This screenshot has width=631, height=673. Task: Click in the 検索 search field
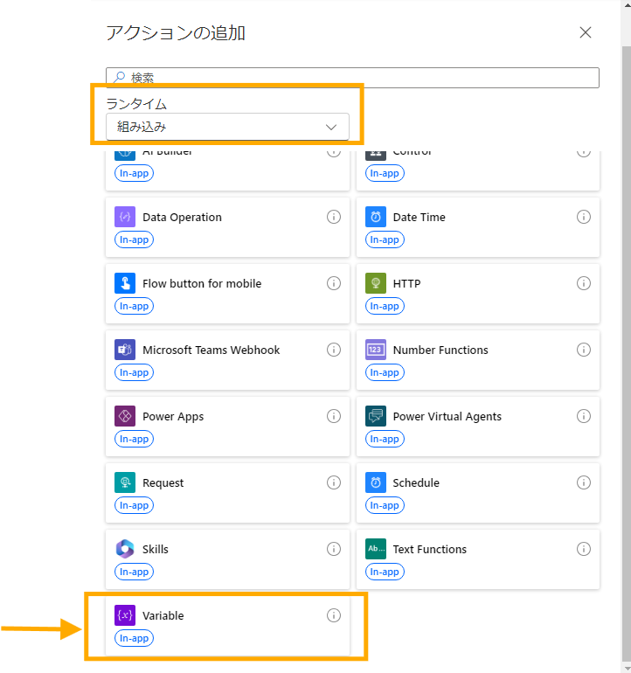(x=352, y=78)
